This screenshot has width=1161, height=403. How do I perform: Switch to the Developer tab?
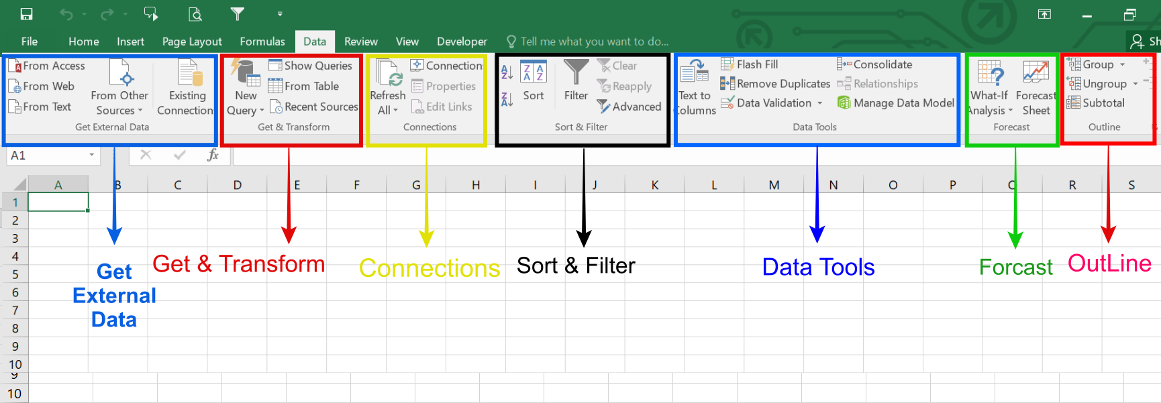point(462,42)
